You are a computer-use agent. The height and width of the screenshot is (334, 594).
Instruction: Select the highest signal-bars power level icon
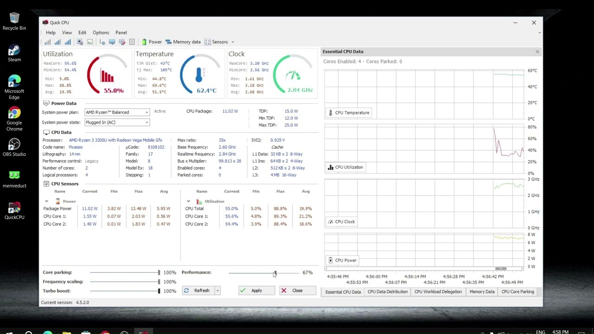(x=68, y=42)
